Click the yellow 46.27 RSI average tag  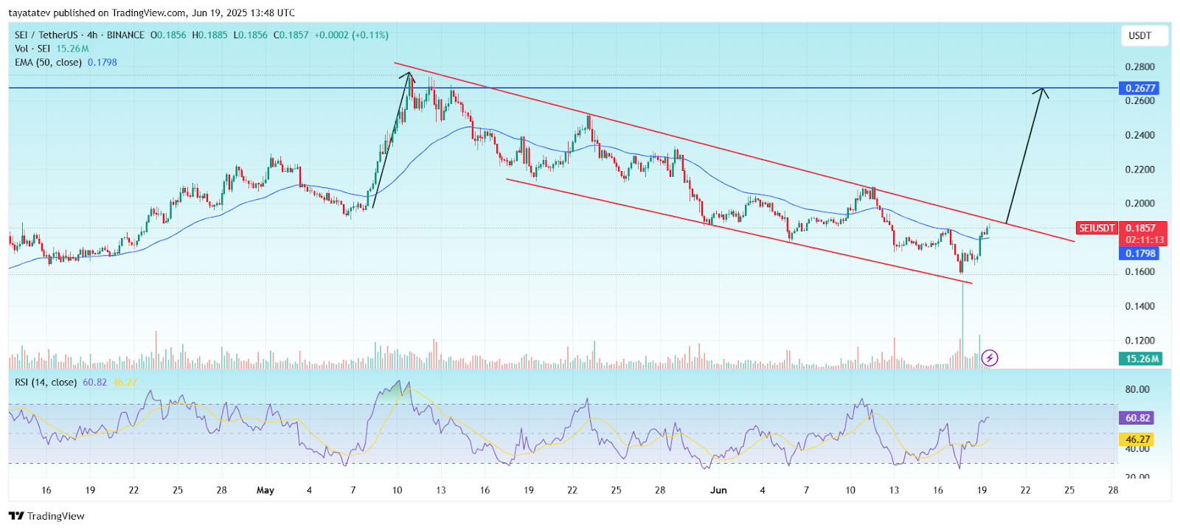[1137, 439]
